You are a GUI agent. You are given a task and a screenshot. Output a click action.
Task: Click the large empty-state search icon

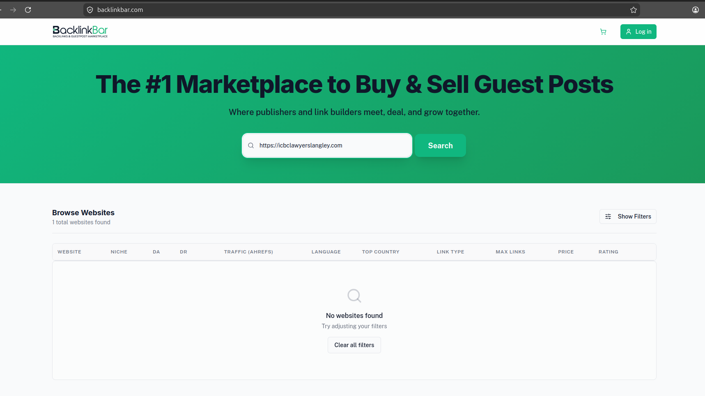click(x=354, y=296)
